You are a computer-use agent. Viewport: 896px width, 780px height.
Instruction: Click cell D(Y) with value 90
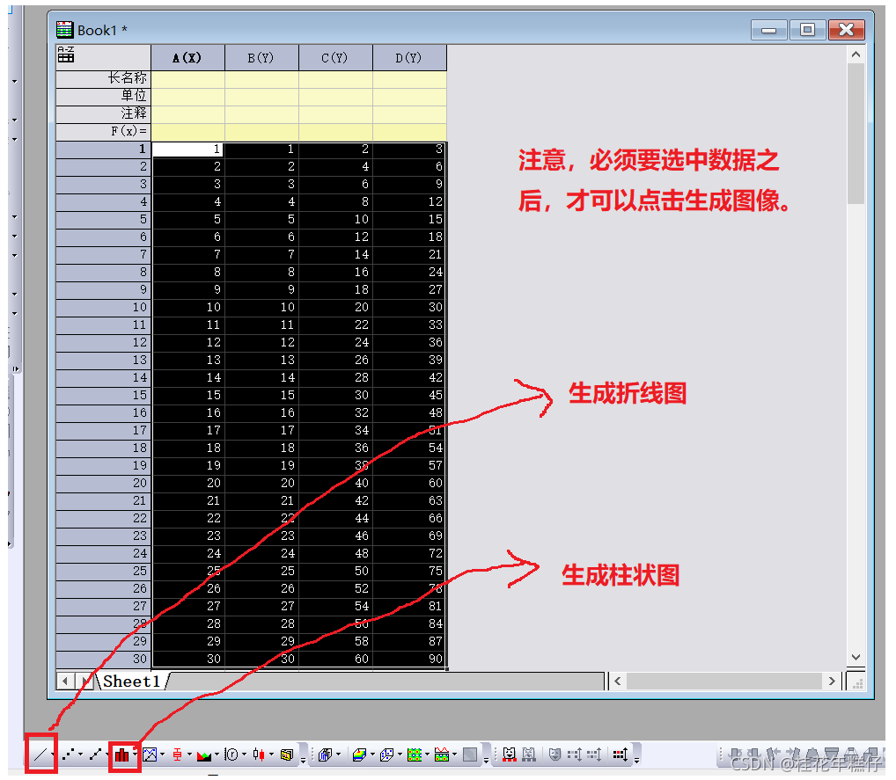(x=409, y=659)
